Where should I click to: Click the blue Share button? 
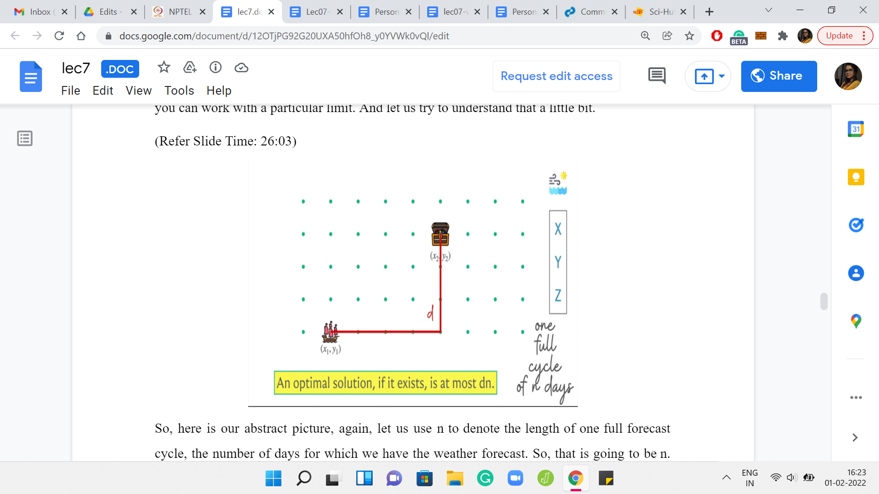click(778, 76)
